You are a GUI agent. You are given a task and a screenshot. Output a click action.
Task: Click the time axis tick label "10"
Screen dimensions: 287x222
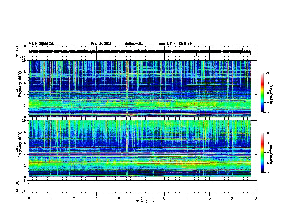[x=255, y=198]
